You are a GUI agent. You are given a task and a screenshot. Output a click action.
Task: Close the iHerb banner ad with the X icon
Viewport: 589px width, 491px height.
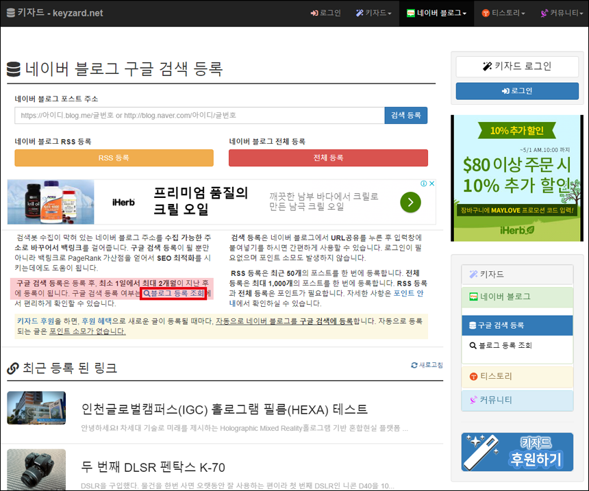[x=432, y=184]
